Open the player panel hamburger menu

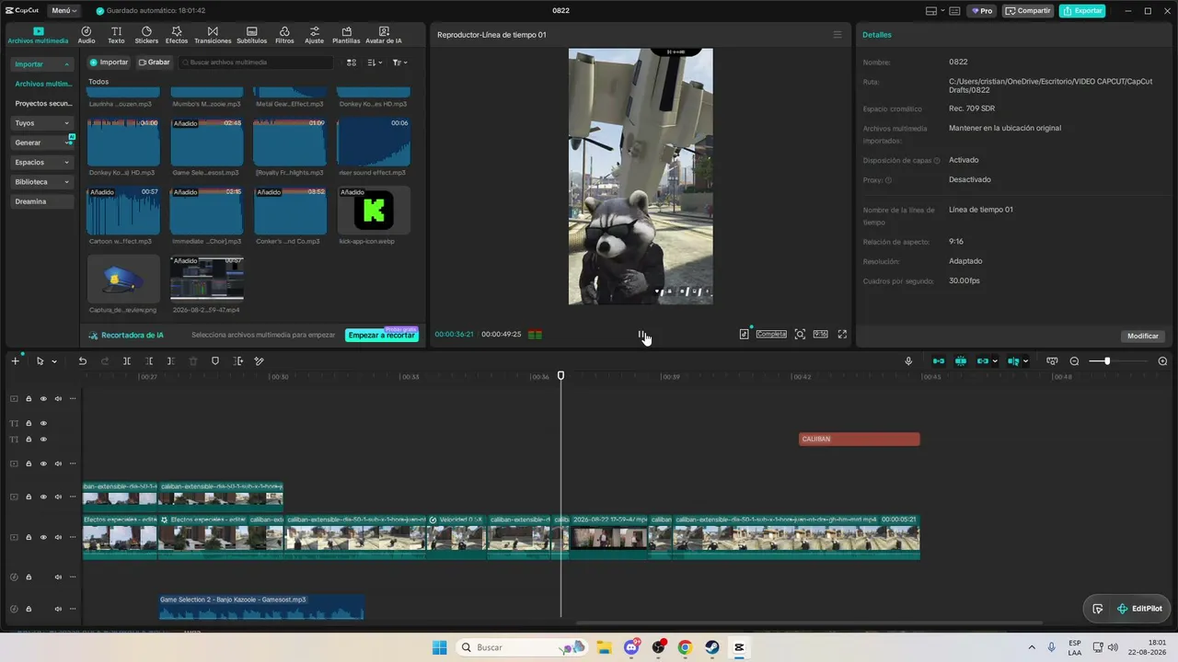[837, 35]
